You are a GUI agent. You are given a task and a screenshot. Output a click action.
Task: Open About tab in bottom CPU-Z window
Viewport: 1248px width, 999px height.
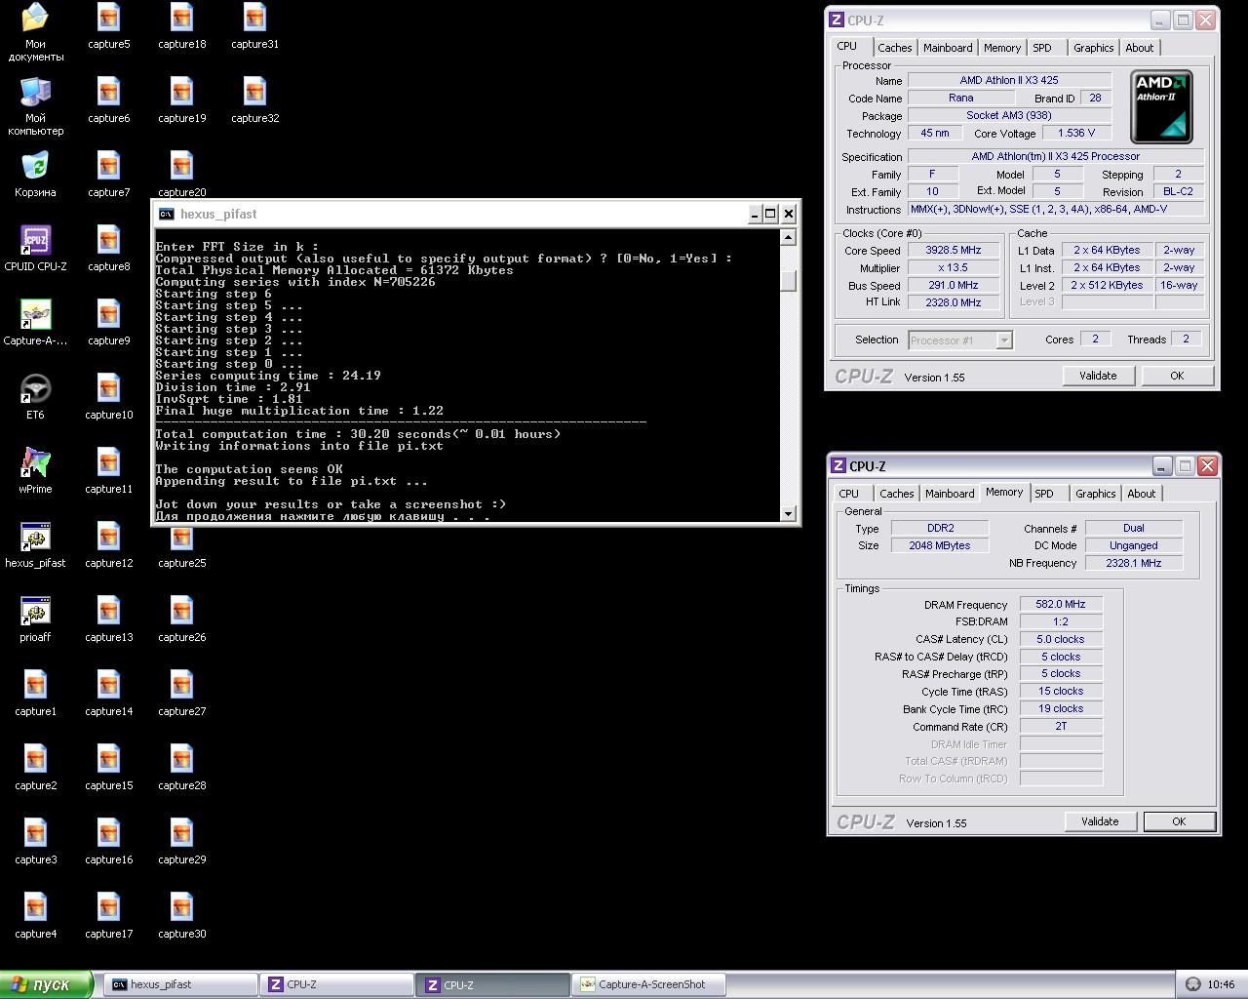[1141, 494]
